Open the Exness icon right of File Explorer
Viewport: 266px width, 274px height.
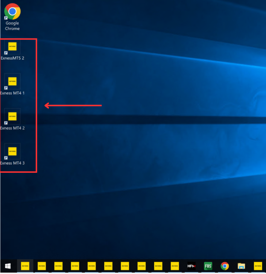(258, 266)
